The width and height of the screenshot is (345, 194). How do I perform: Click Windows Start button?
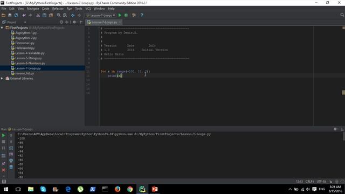[6, 189]
